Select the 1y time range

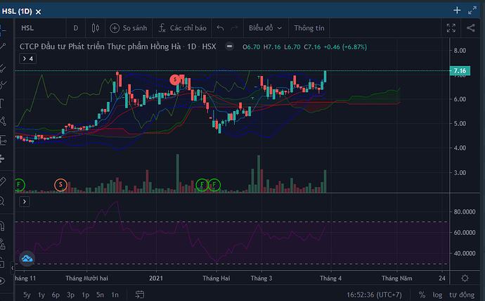(x=41, y=295)
